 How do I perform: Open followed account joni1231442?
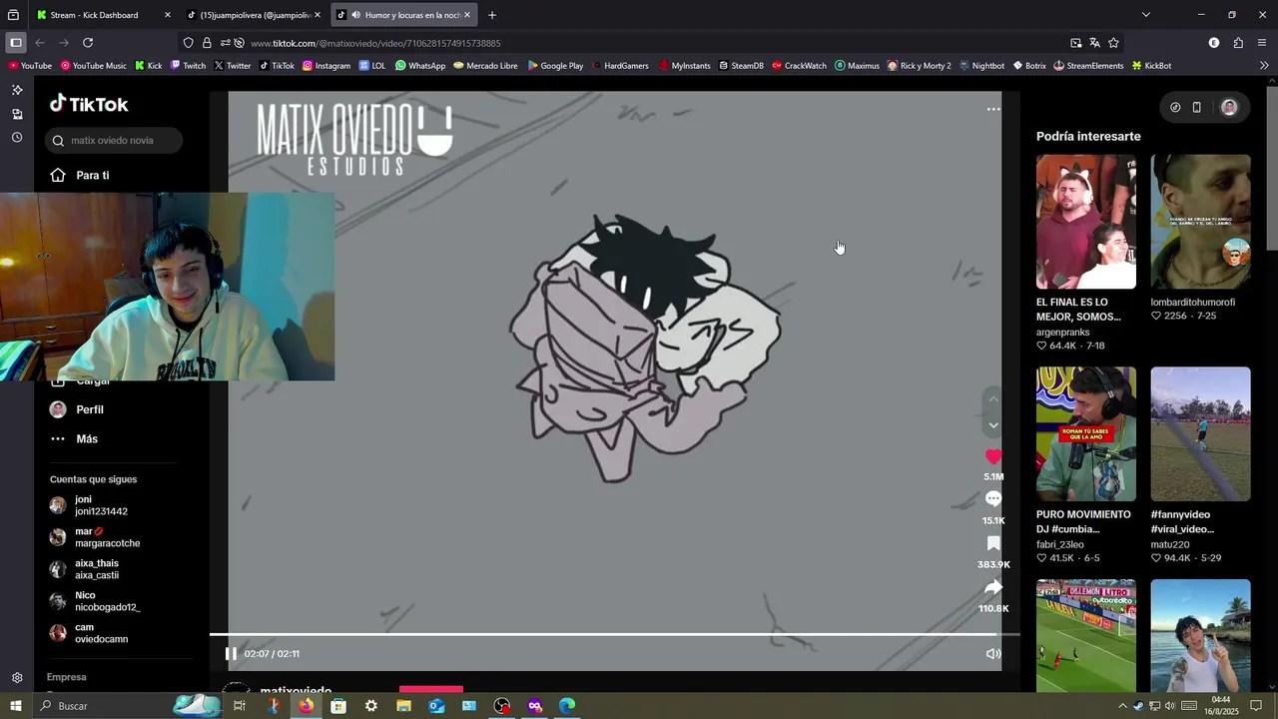[101, 505]
